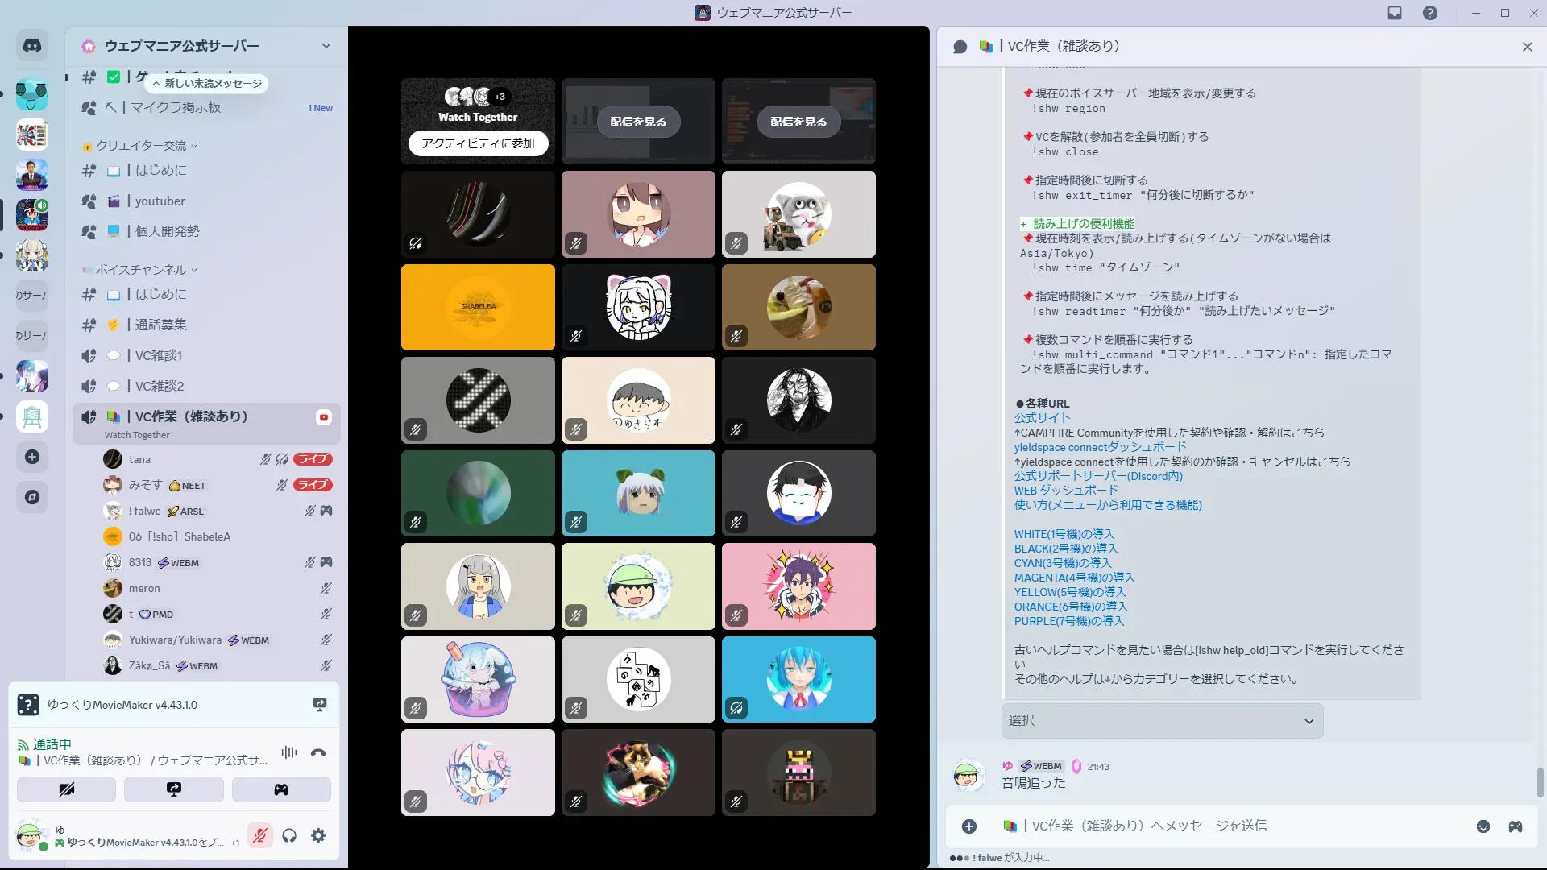Open emoji picker in message box

pos(1483,826)
